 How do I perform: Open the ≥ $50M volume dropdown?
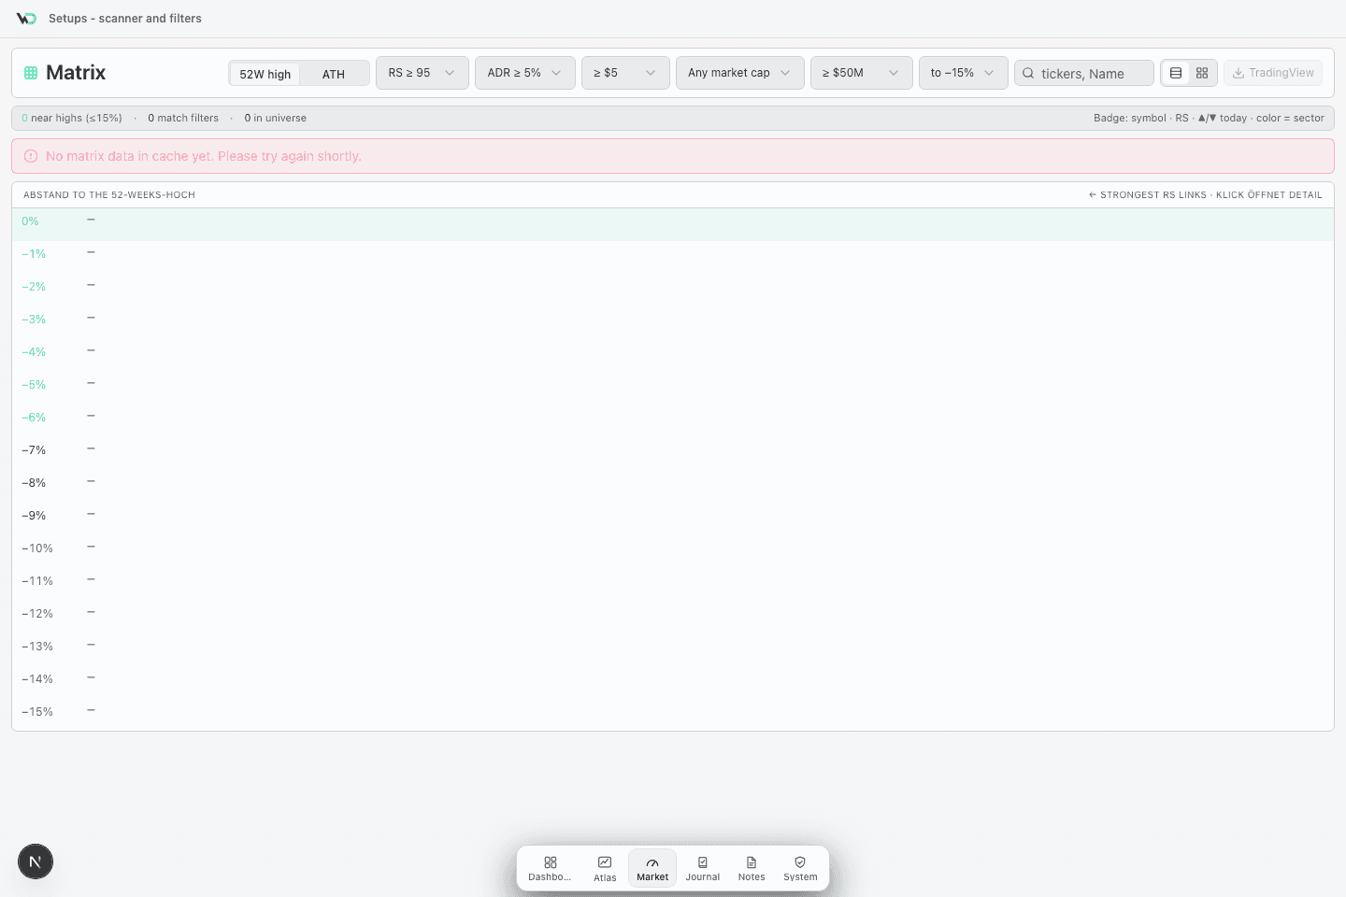[862, 73]
